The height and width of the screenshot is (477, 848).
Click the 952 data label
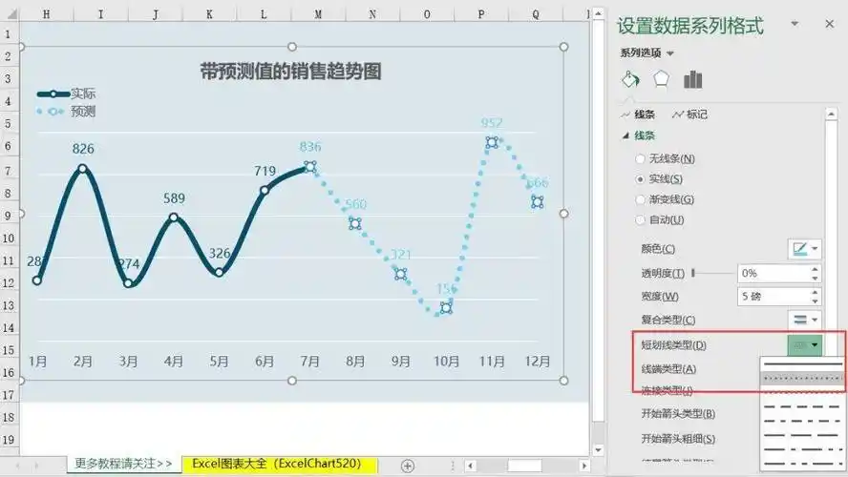(x=492, y=123)
